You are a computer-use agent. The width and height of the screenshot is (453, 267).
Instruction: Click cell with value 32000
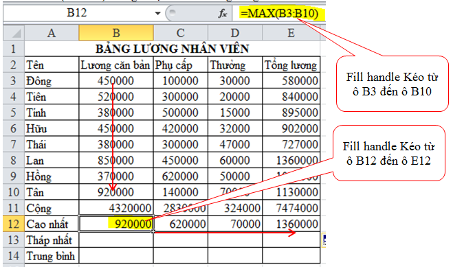pos(235,128)
